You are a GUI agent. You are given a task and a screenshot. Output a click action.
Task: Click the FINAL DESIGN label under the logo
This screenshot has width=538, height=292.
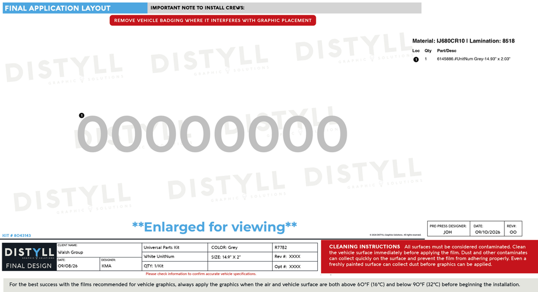(29, 266)
